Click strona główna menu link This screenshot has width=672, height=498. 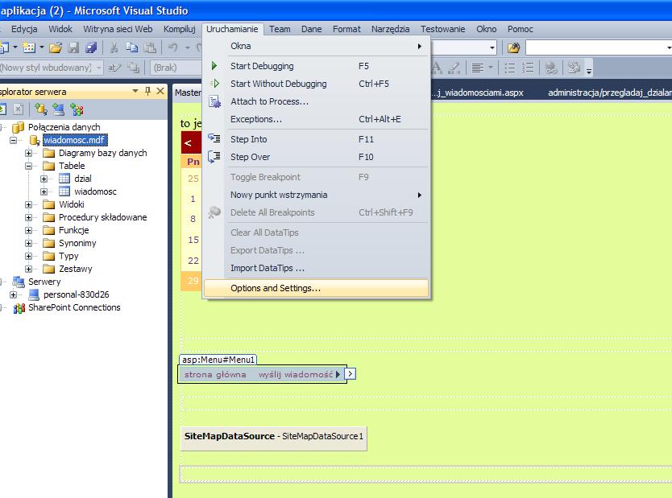coord(214,374)
